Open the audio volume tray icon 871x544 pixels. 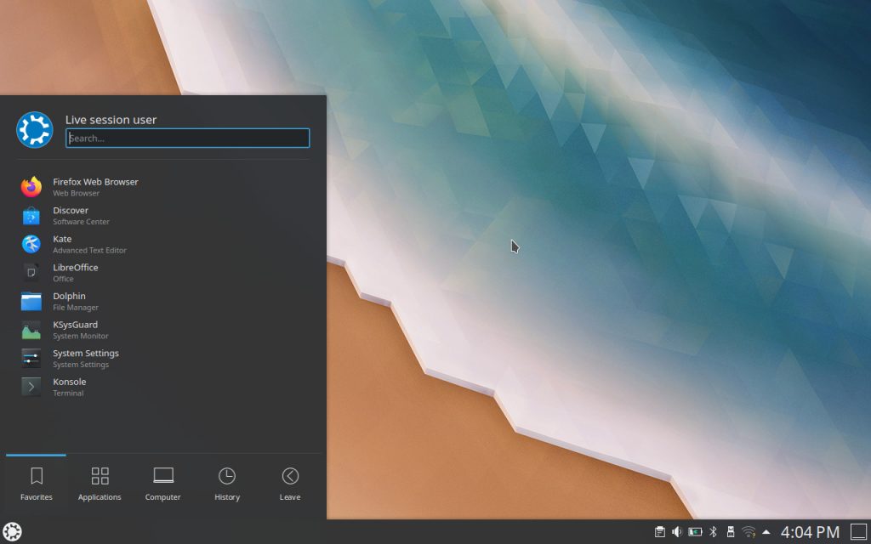click(676, 532)
